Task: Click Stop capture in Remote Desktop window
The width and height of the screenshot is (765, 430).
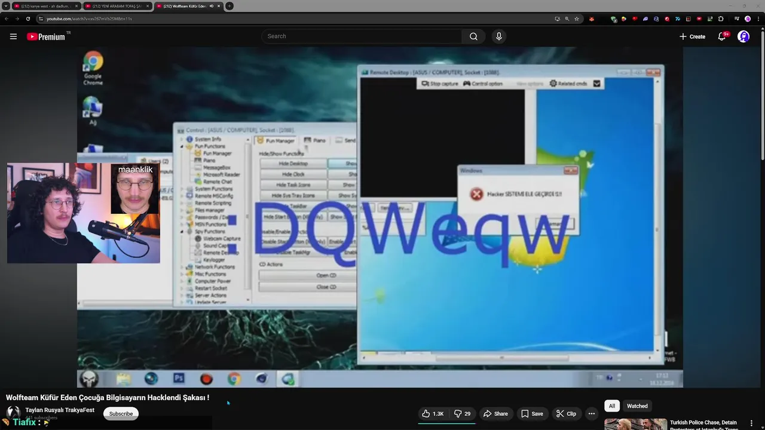Action: [440, 84]
